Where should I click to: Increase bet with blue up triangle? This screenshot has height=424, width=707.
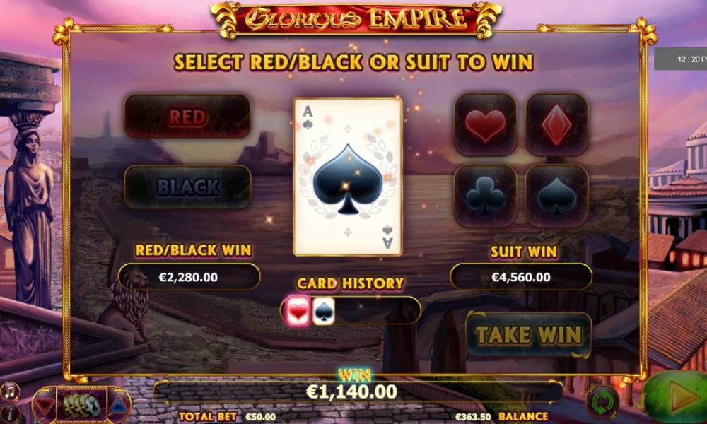tap(119, 406)
